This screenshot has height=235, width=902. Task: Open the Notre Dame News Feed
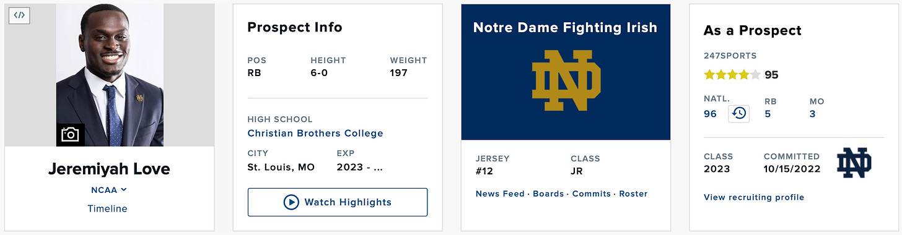(500, 194)
